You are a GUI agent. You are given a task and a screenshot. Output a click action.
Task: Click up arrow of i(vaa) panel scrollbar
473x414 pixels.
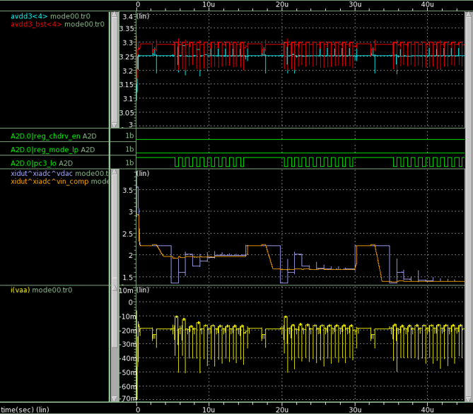(x=115, y=288)
